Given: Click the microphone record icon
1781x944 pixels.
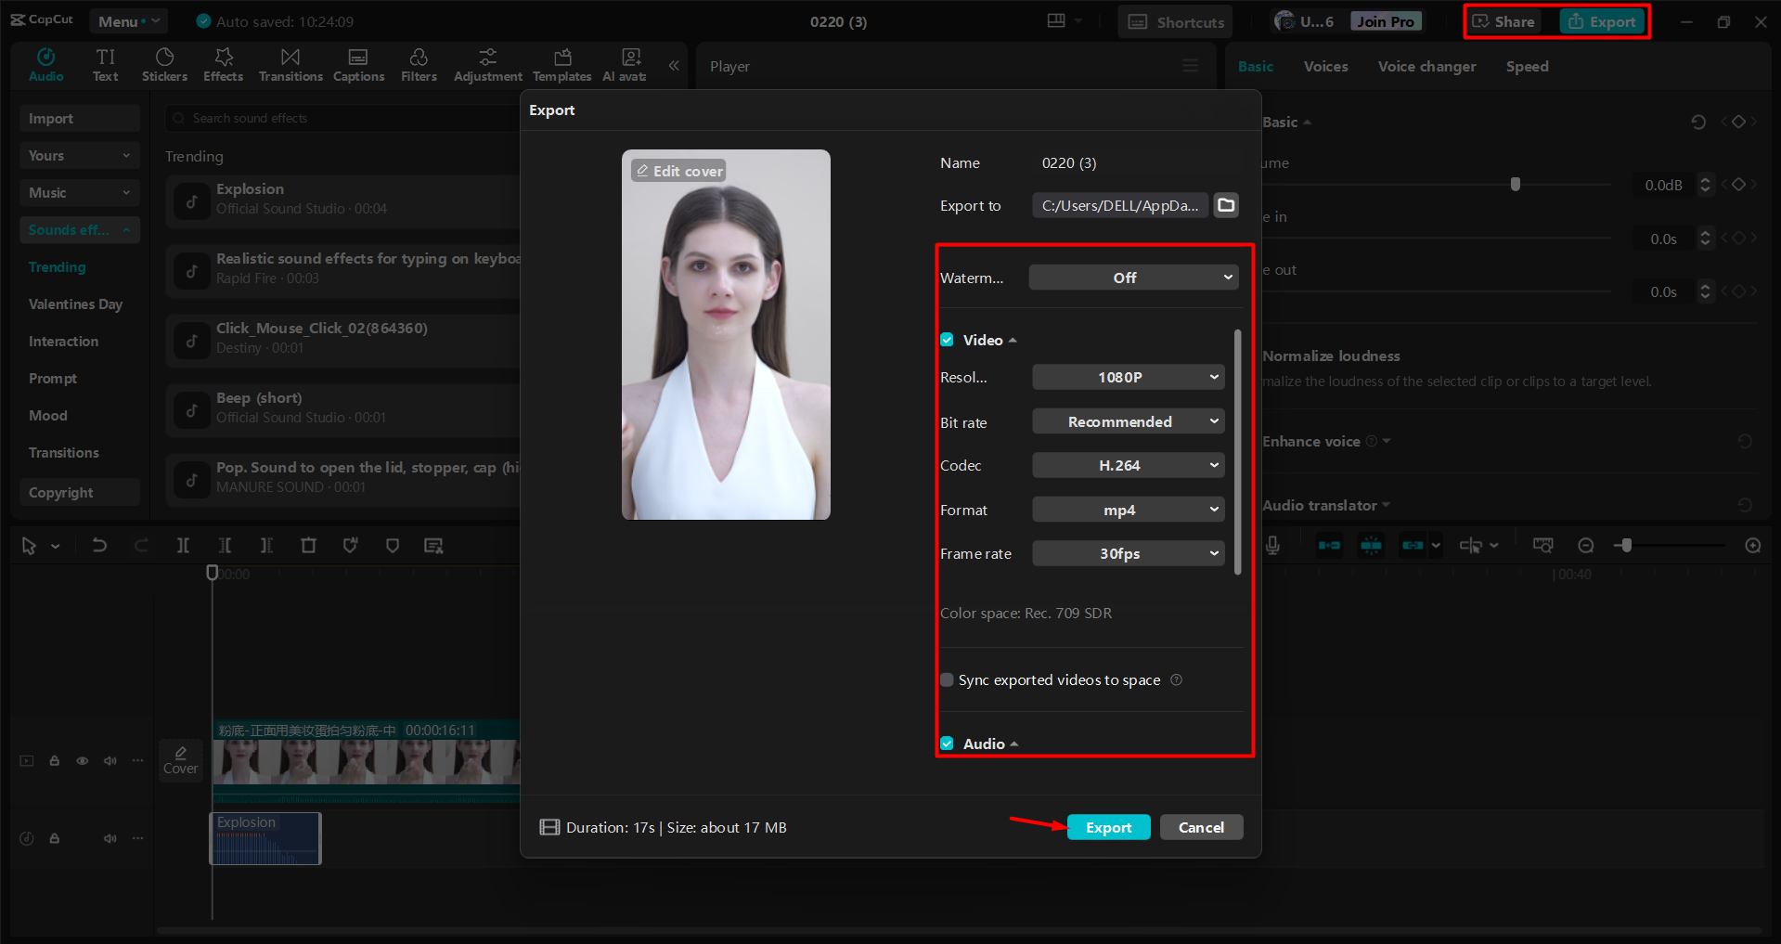Looking at the screenshot, I should click(1272, 546).
